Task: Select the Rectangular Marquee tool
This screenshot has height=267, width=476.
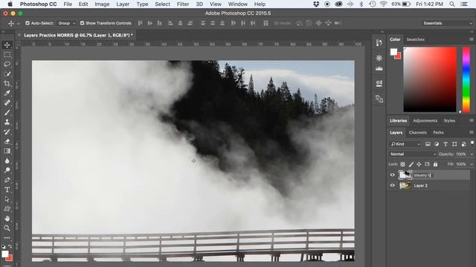Action: coord(7,55)
